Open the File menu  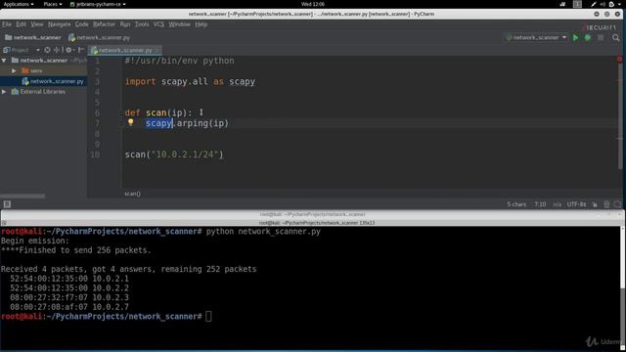click(x=7, y=24)
